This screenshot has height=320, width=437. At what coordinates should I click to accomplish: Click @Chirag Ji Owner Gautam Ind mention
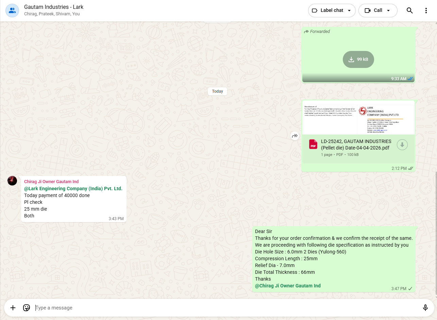tap(288, 286)
